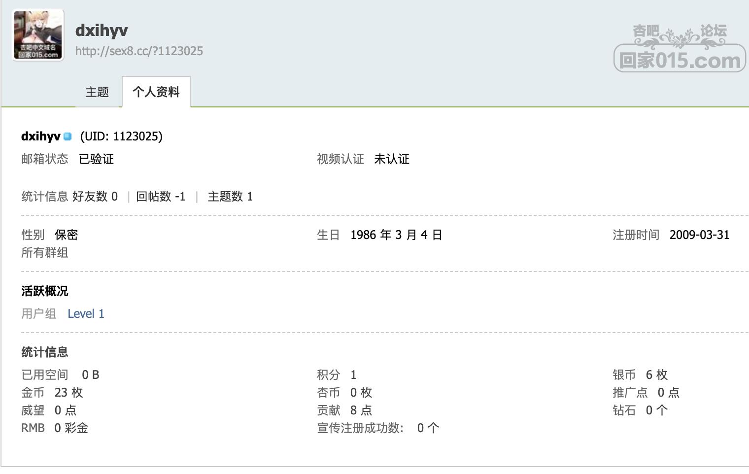Open the 主题数 1 statistic
Image resolution: width=749 pixels, height=474 pixels.
pos(230,197)
